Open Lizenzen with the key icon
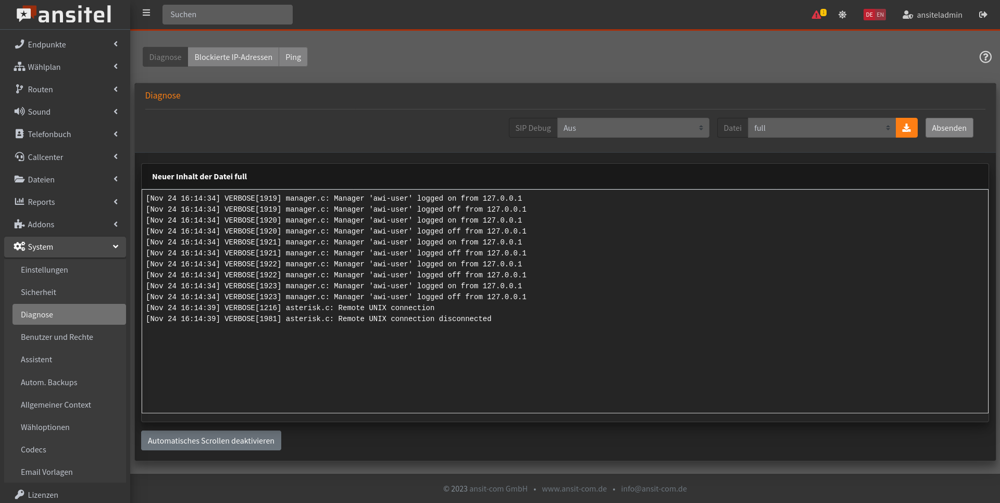This screenshot has height=503, width=1000. click(20, 494)
